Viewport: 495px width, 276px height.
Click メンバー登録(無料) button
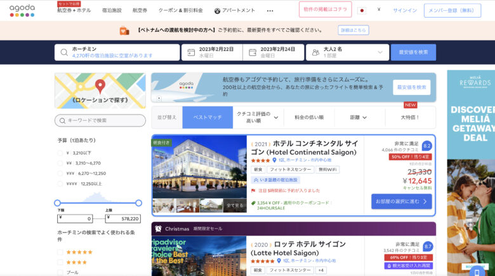pyautogui.click(x=452, y=10)
